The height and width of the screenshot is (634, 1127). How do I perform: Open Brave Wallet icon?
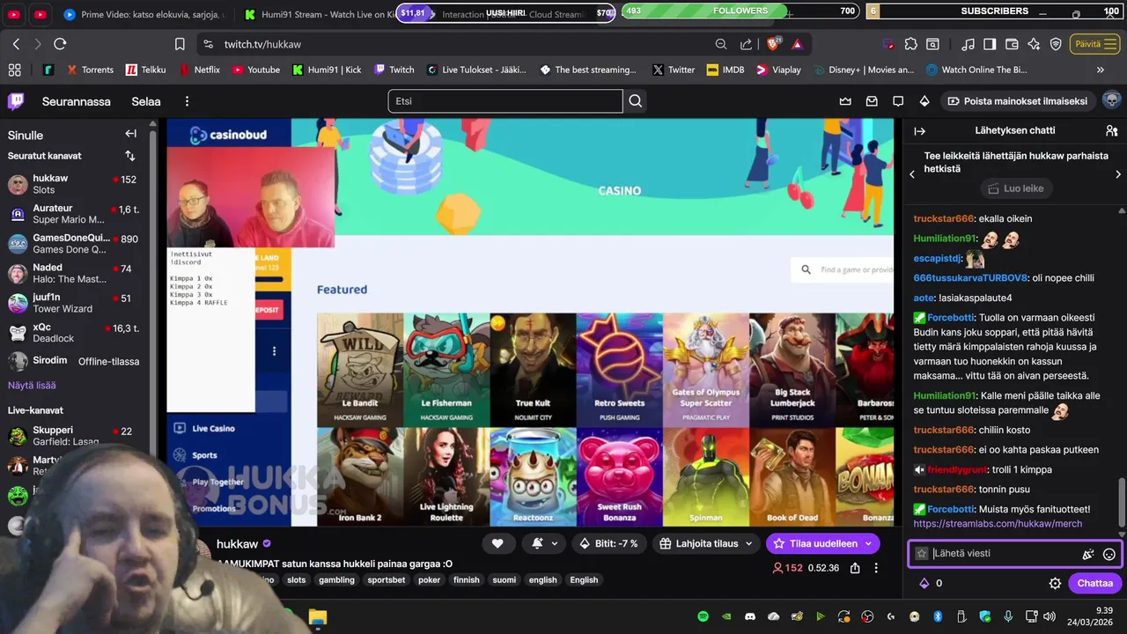1012,44
